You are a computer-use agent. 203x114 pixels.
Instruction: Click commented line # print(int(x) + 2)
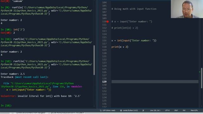[125, 28]
